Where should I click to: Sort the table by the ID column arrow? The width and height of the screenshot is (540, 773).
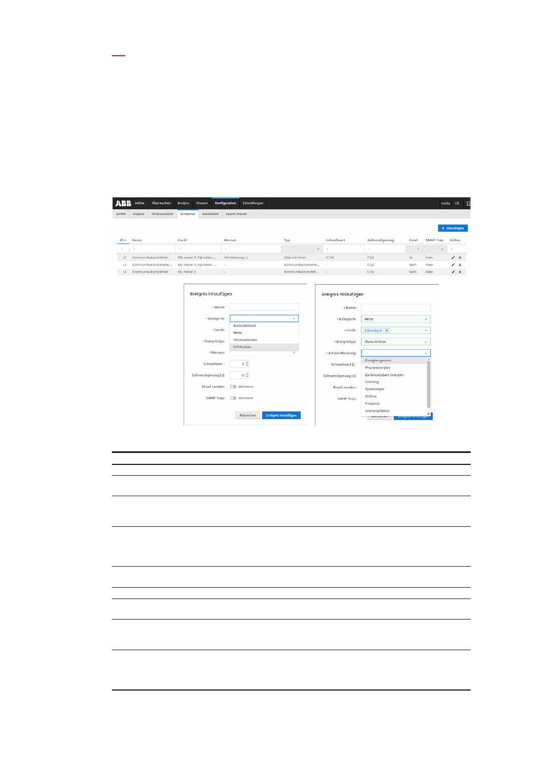click(x=126, y=240)
